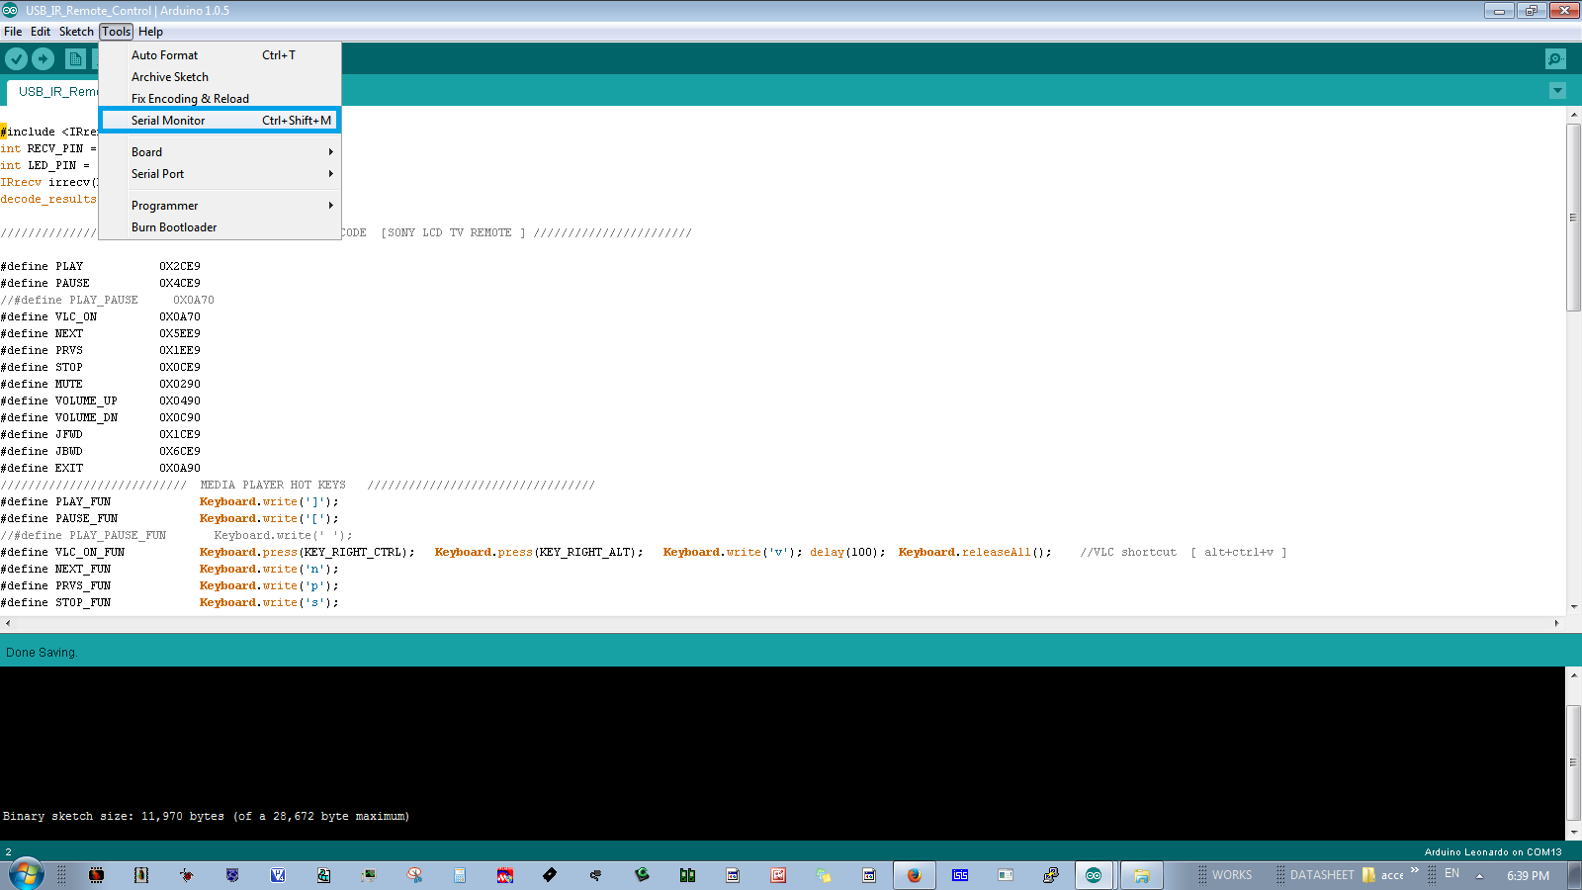Open the Sketch menu
This screenshot has width=1582, height=890.
pyautogui.click(x=76, y=32)
